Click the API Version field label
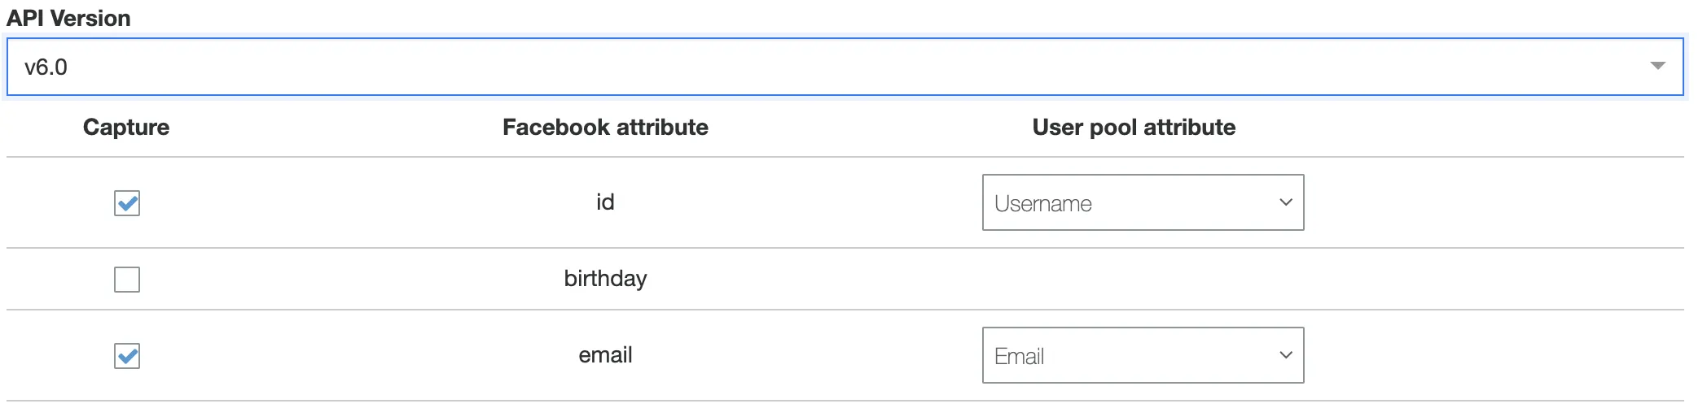The height and width of the screenshot is (408, 1707). tap(68, 18)
